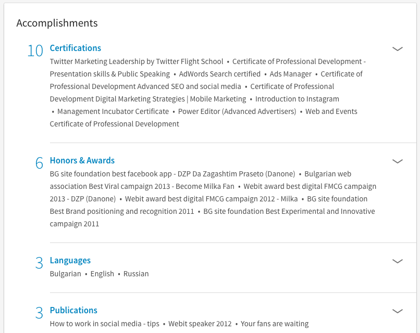Open the Certifications heading link
Viewport: 420px width, 333px height.
tap(76, 48)
